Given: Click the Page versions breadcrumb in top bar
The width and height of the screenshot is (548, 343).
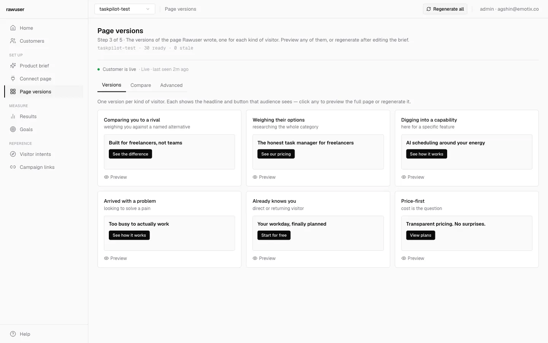Looking at the screenshot, I should (x=180, y=9).
